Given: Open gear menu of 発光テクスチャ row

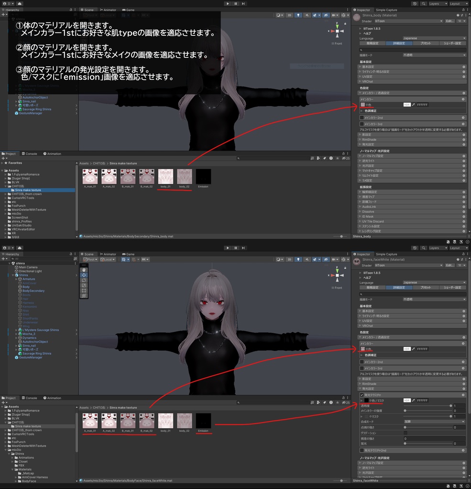Looking at the screenshot, I should 463,395.
